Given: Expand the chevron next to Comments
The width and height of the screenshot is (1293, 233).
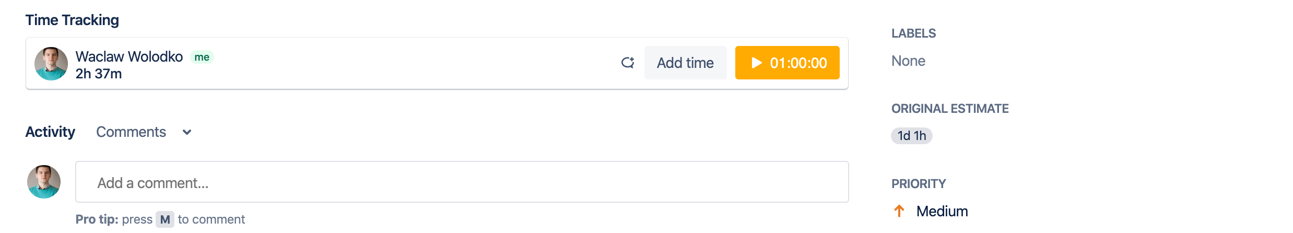Looking at the screenshot, I should (x=187, y=132).
